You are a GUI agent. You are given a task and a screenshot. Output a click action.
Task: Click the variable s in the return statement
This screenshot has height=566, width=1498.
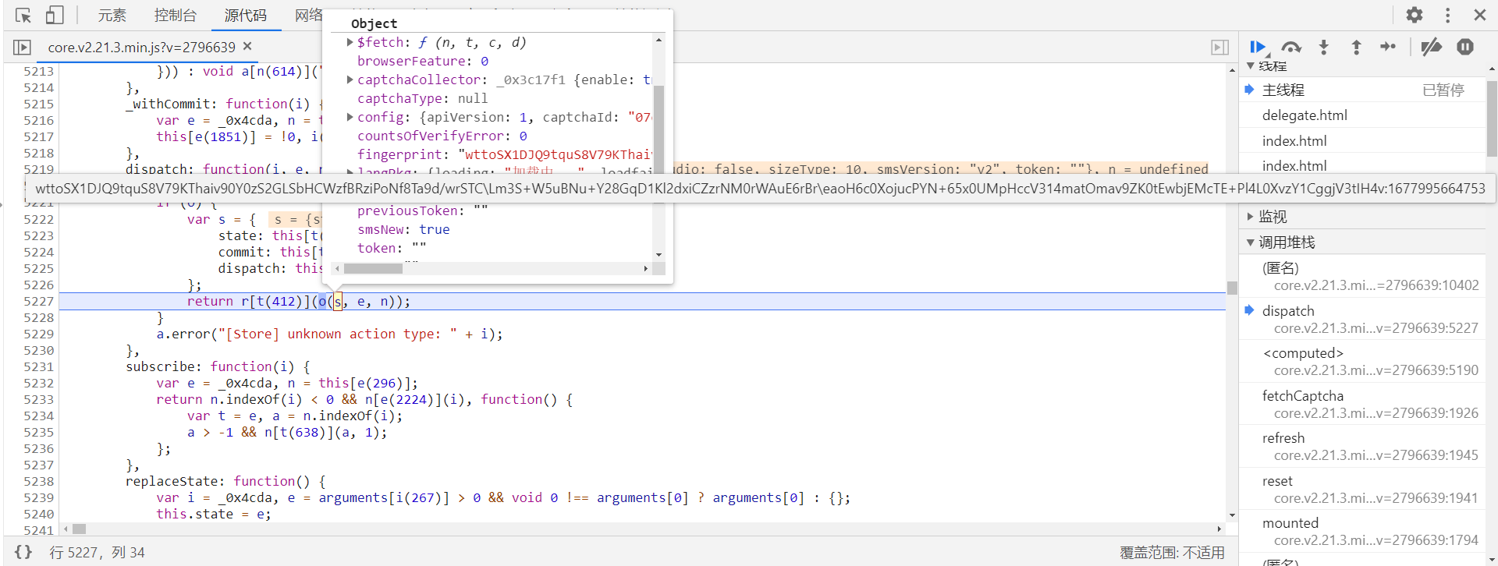pyautogui.click(x=338, y=301)
